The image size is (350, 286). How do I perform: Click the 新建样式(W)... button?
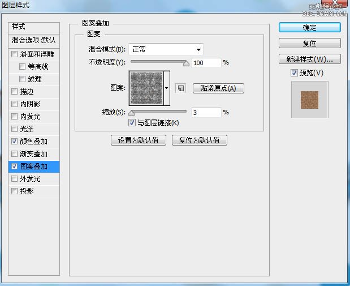coord(310,59)
